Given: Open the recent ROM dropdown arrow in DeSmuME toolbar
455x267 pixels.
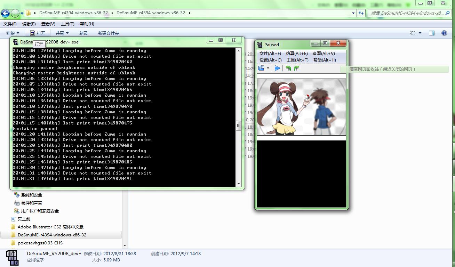Looking at the screenshot, I should coord(268,68).
